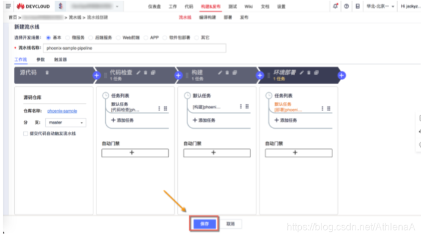Add a stage between 源代码 and 代码检查

pos(97,76)
